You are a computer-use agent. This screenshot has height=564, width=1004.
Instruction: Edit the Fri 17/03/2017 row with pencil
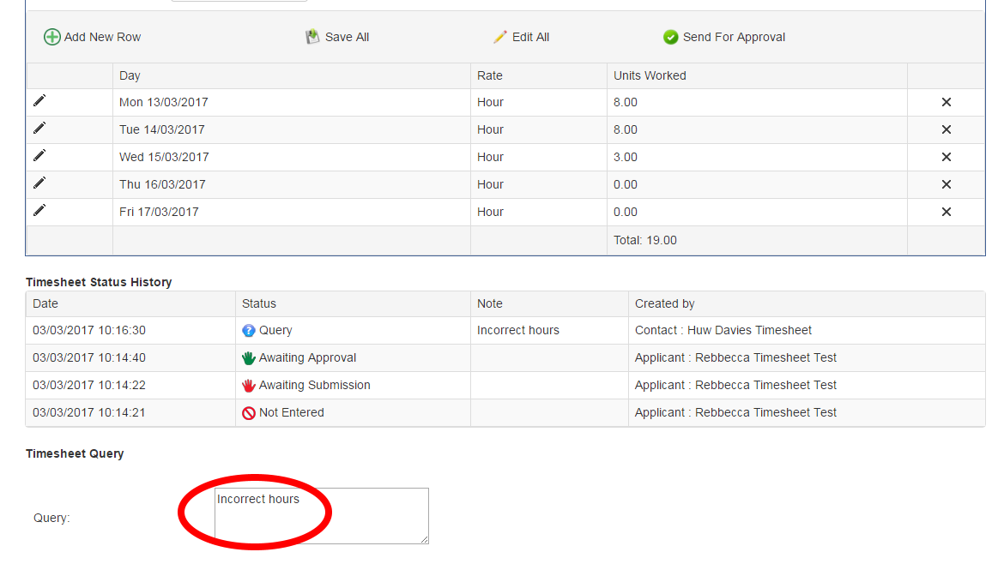39,211
